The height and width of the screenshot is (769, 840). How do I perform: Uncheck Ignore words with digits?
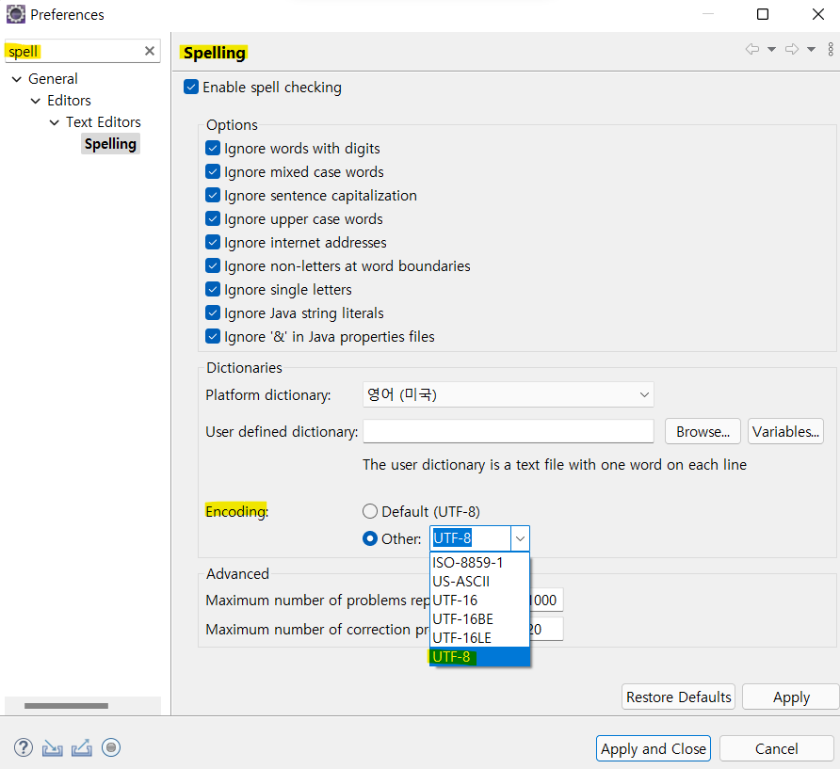[x=213, y=148]
